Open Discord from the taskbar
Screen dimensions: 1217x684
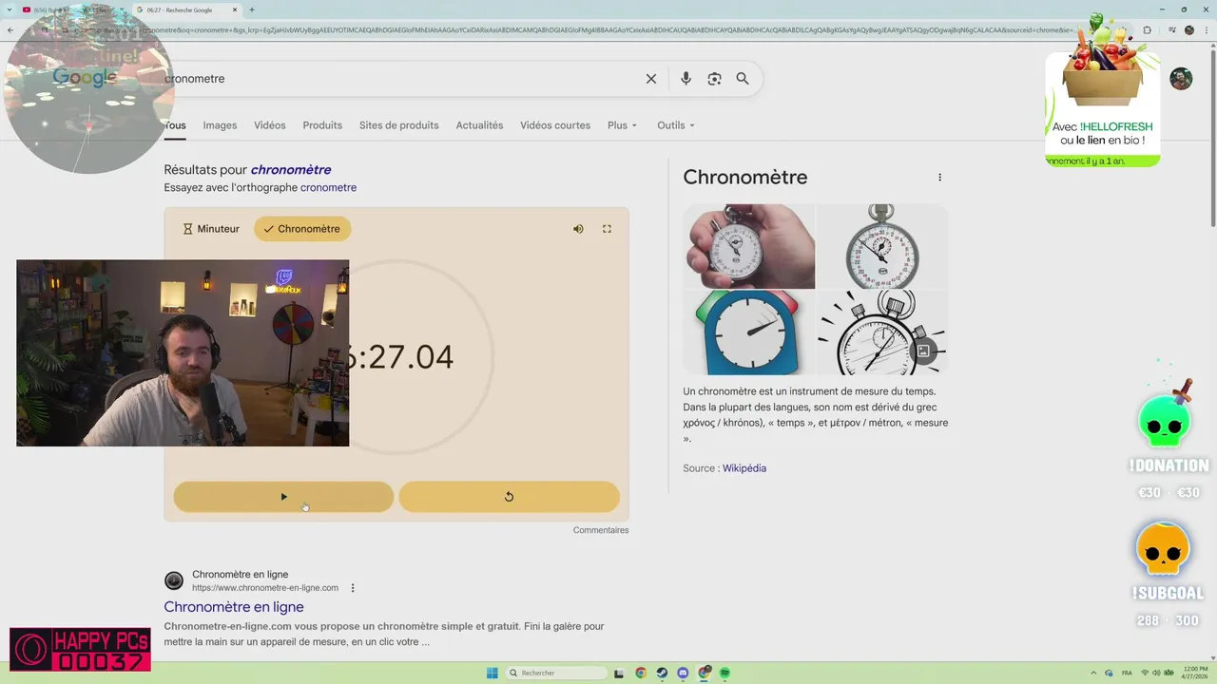(683, 673)
